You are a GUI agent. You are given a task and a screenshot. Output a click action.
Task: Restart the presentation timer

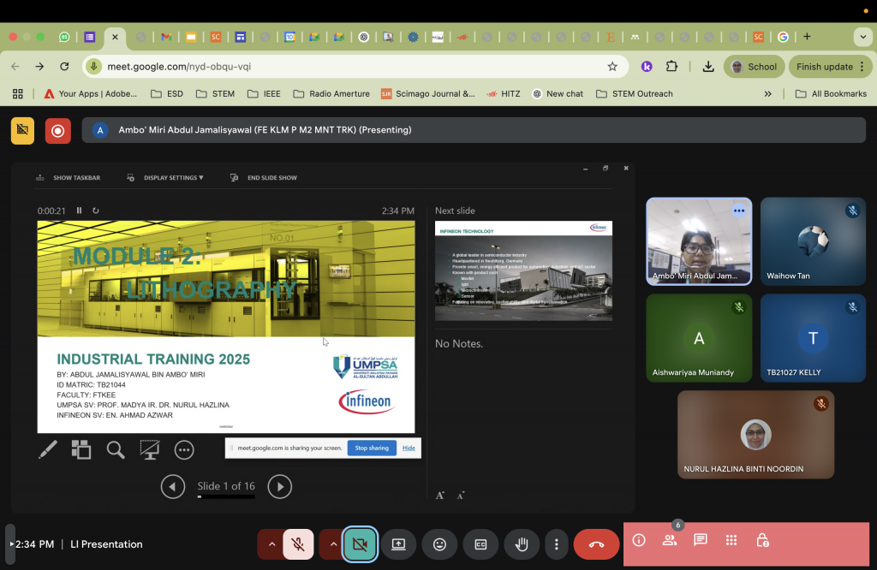point(96,211)
